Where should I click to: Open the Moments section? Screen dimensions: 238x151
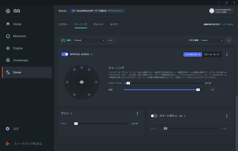coord(27,36)
